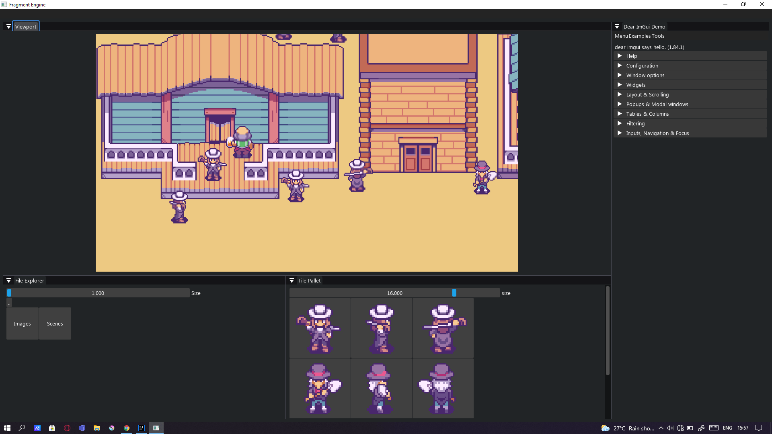Expand the Configuration section
This screenshot has height=434, width=772.
pyautogui.click(x=642, y=66)
